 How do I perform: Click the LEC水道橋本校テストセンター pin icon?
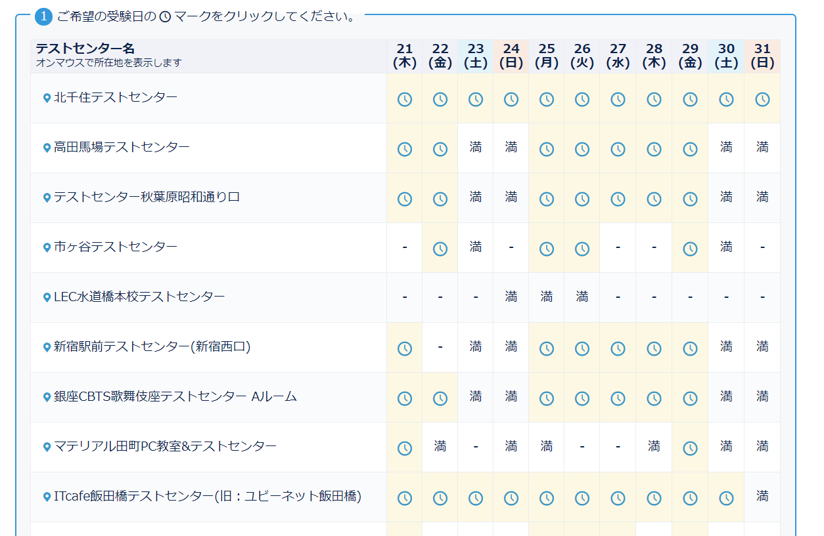click(47, 297)
